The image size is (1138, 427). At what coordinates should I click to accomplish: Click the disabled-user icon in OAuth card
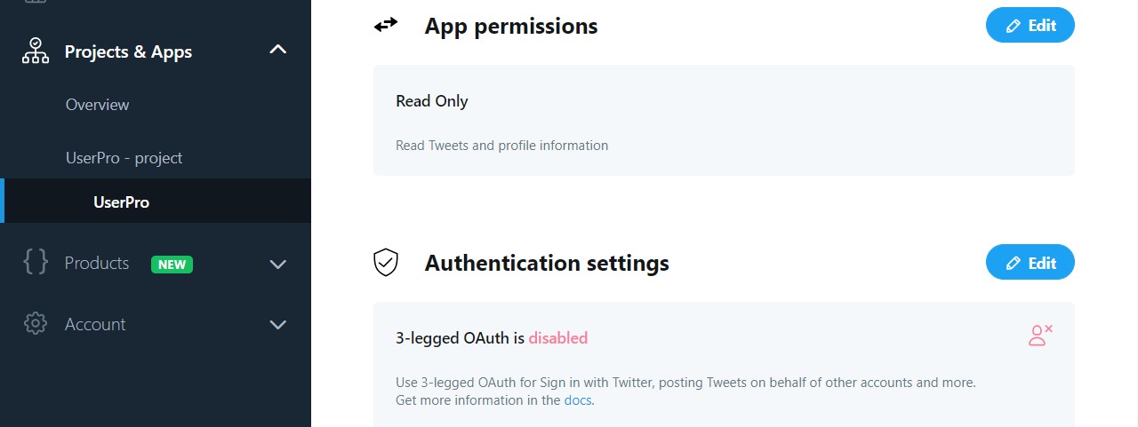coord(1039,336)
